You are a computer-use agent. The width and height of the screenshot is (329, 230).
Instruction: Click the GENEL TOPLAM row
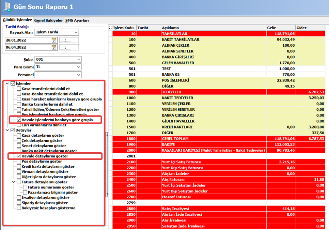pos(219,138)
